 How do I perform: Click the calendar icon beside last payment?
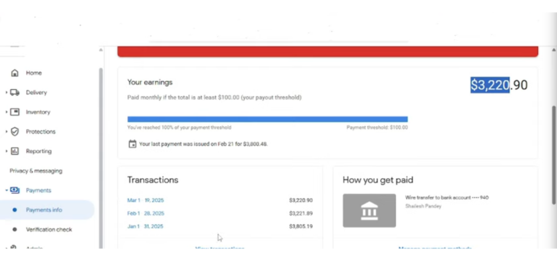click(x=132, y=144)
